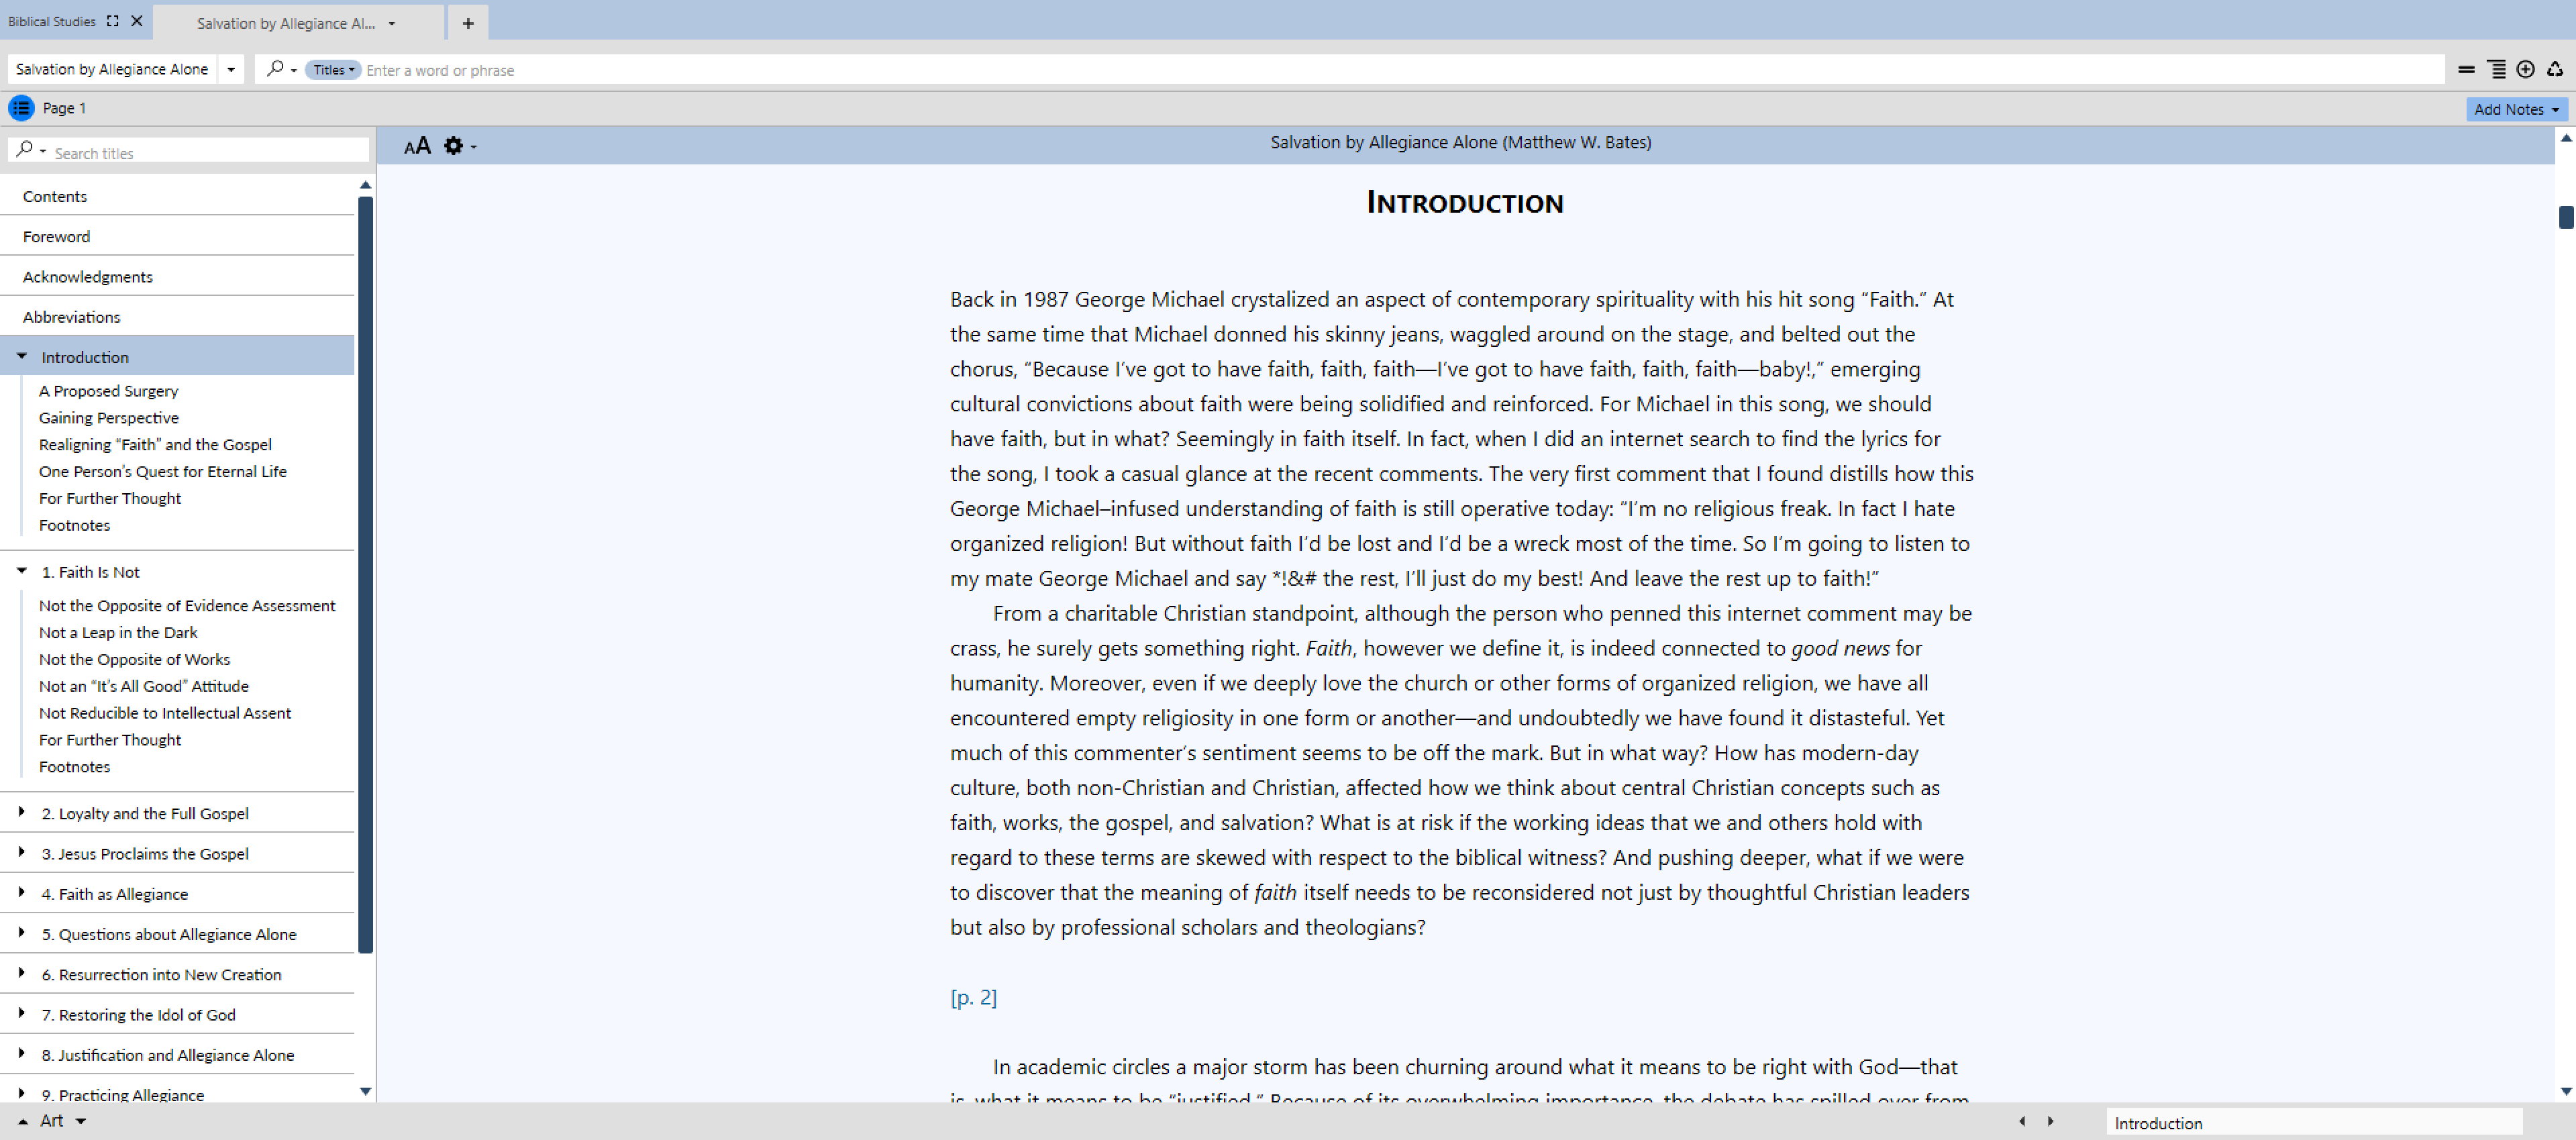Open the Abbreviations section
The height and width of the screenshot is (1140, 2576).
(x=178, y=316)
